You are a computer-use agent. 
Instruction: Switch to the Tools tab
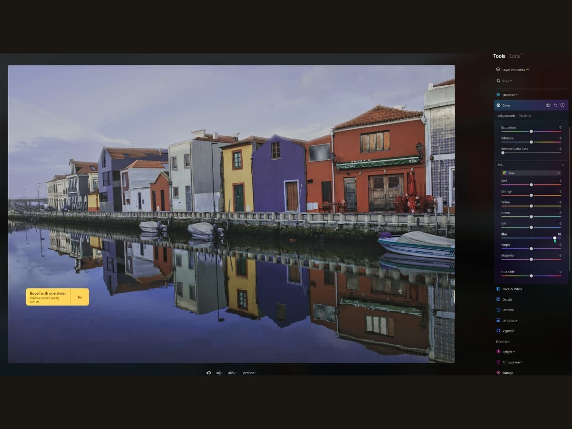click(x=499, y=56)
